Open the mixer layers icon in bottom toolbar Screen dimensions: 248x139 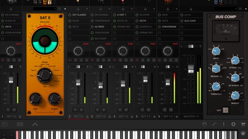click(x=35, y=124)
